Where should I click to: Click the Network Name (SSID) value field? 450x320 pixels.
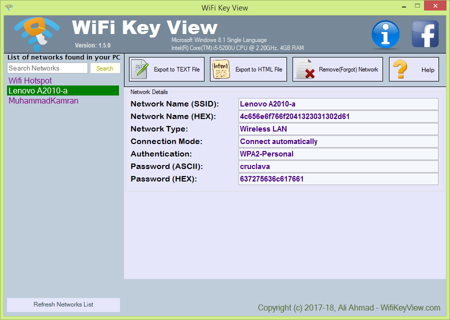tap(338, 104)
